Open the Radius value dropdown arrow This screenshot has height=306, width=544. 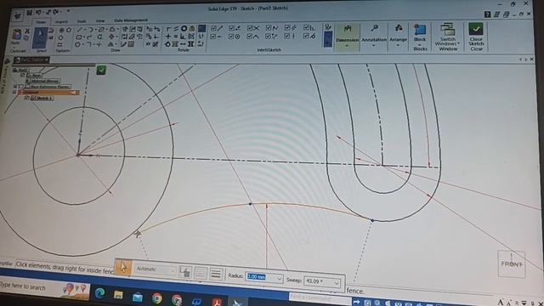tap(279, 279)
